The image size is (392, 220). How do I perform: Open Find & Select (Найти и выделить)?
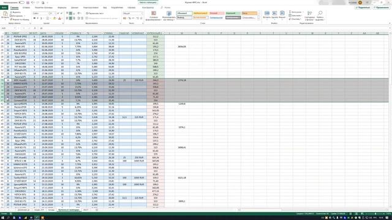click(320, 16)
